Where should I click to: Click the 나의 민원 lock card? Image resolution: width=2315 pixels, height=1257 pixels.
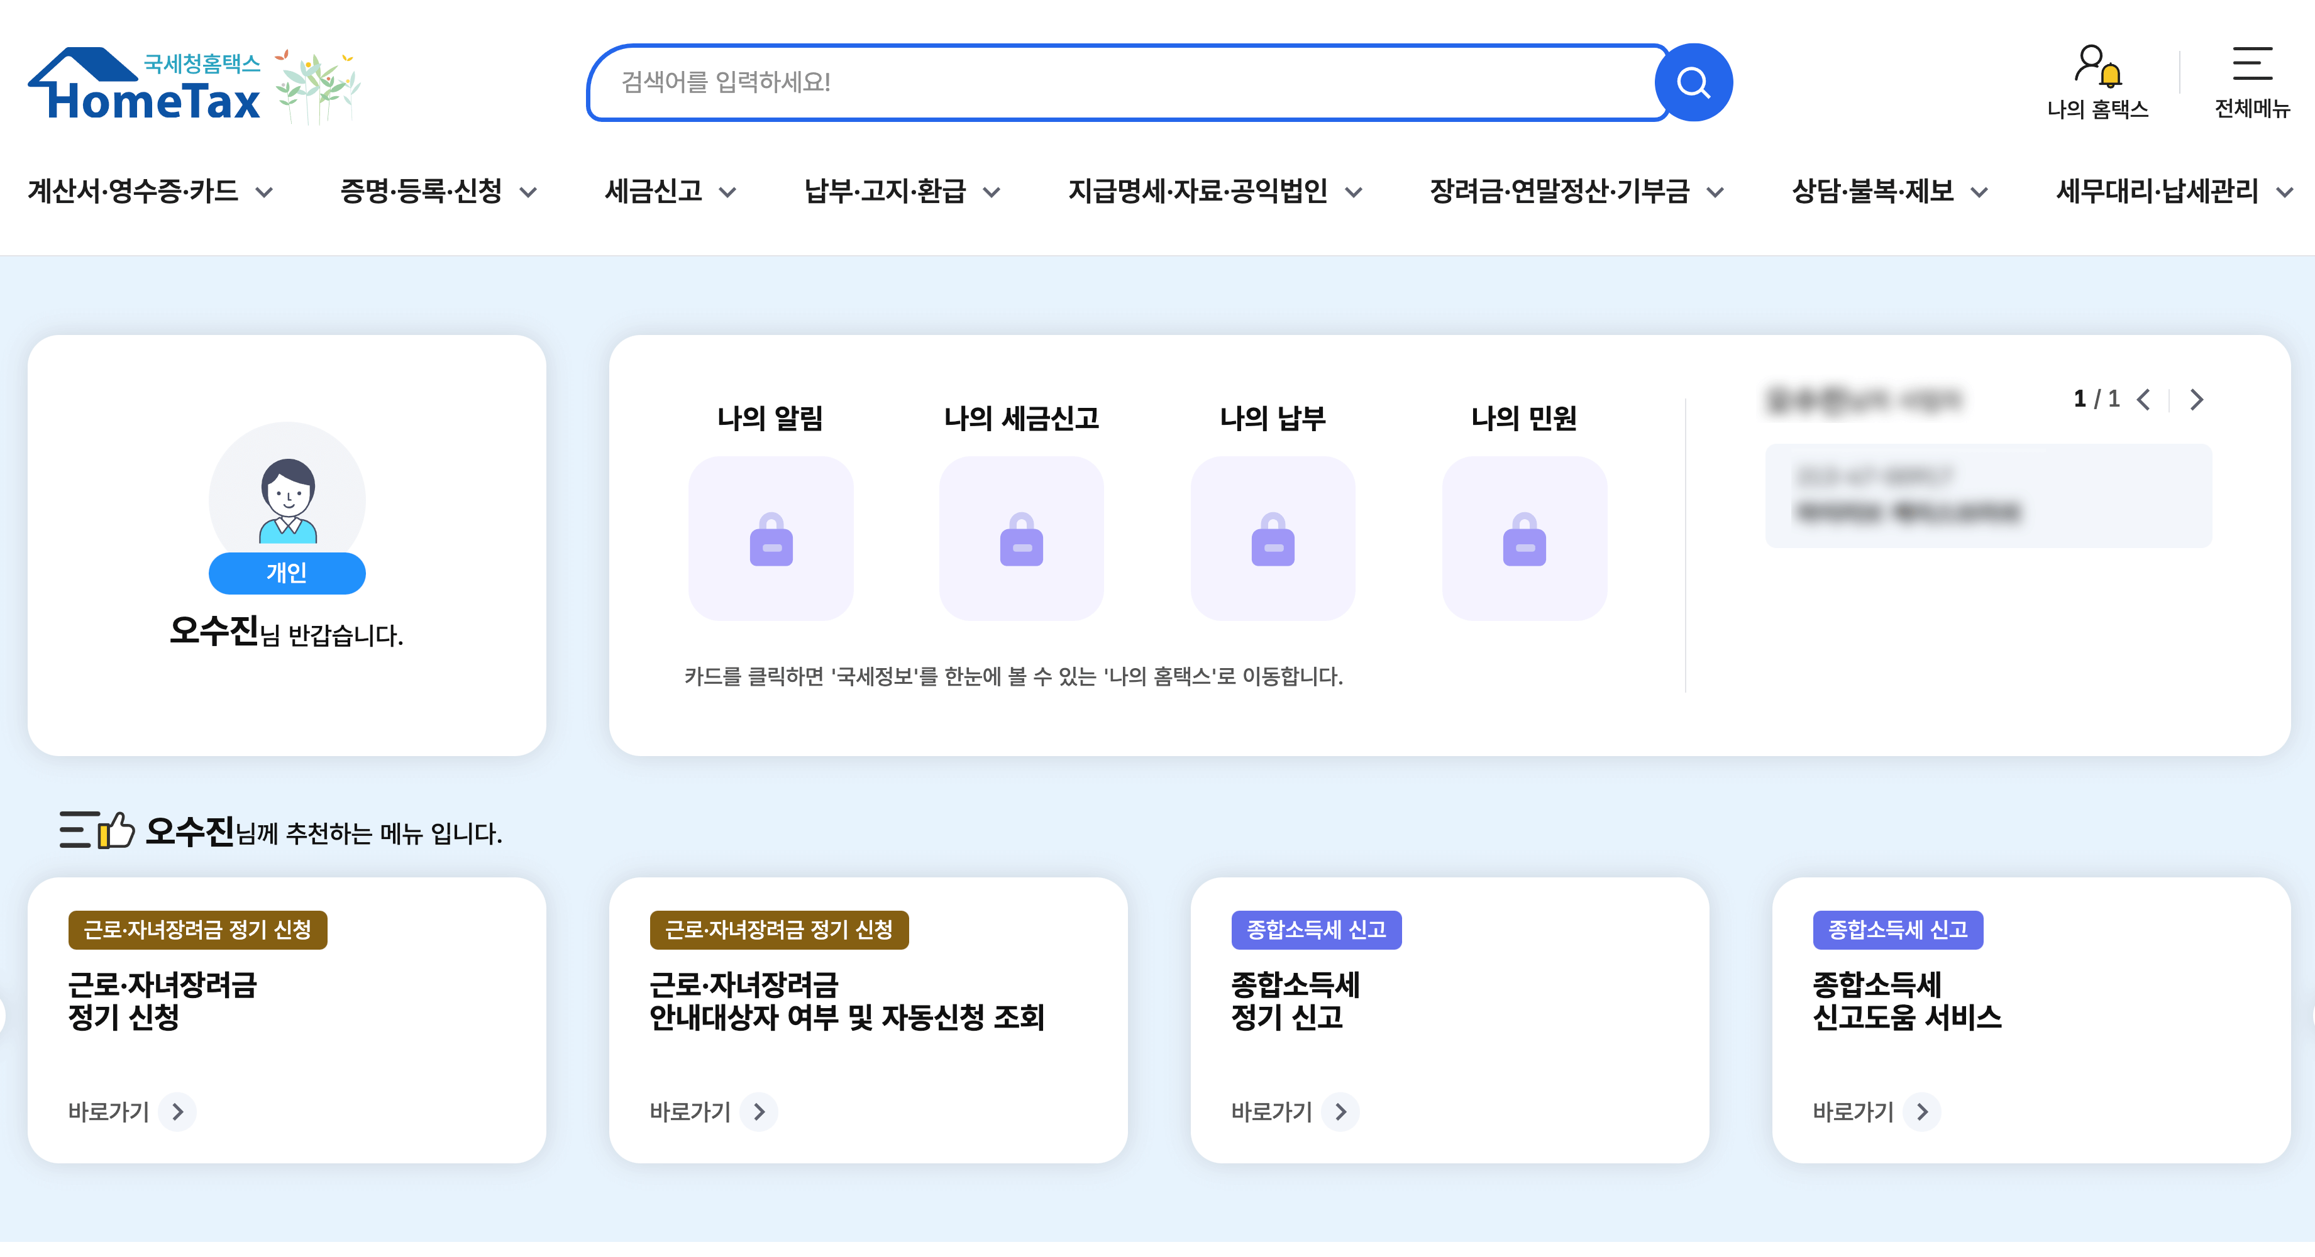pos(1524,539)
